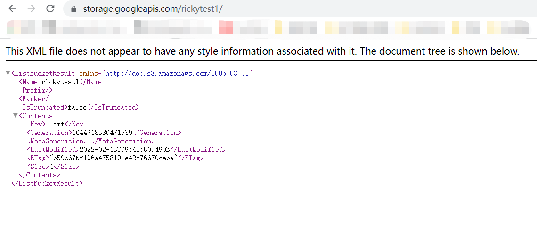537x229 pixels.
Task: Select the Generation number value
Action: [x=102, y=133]
